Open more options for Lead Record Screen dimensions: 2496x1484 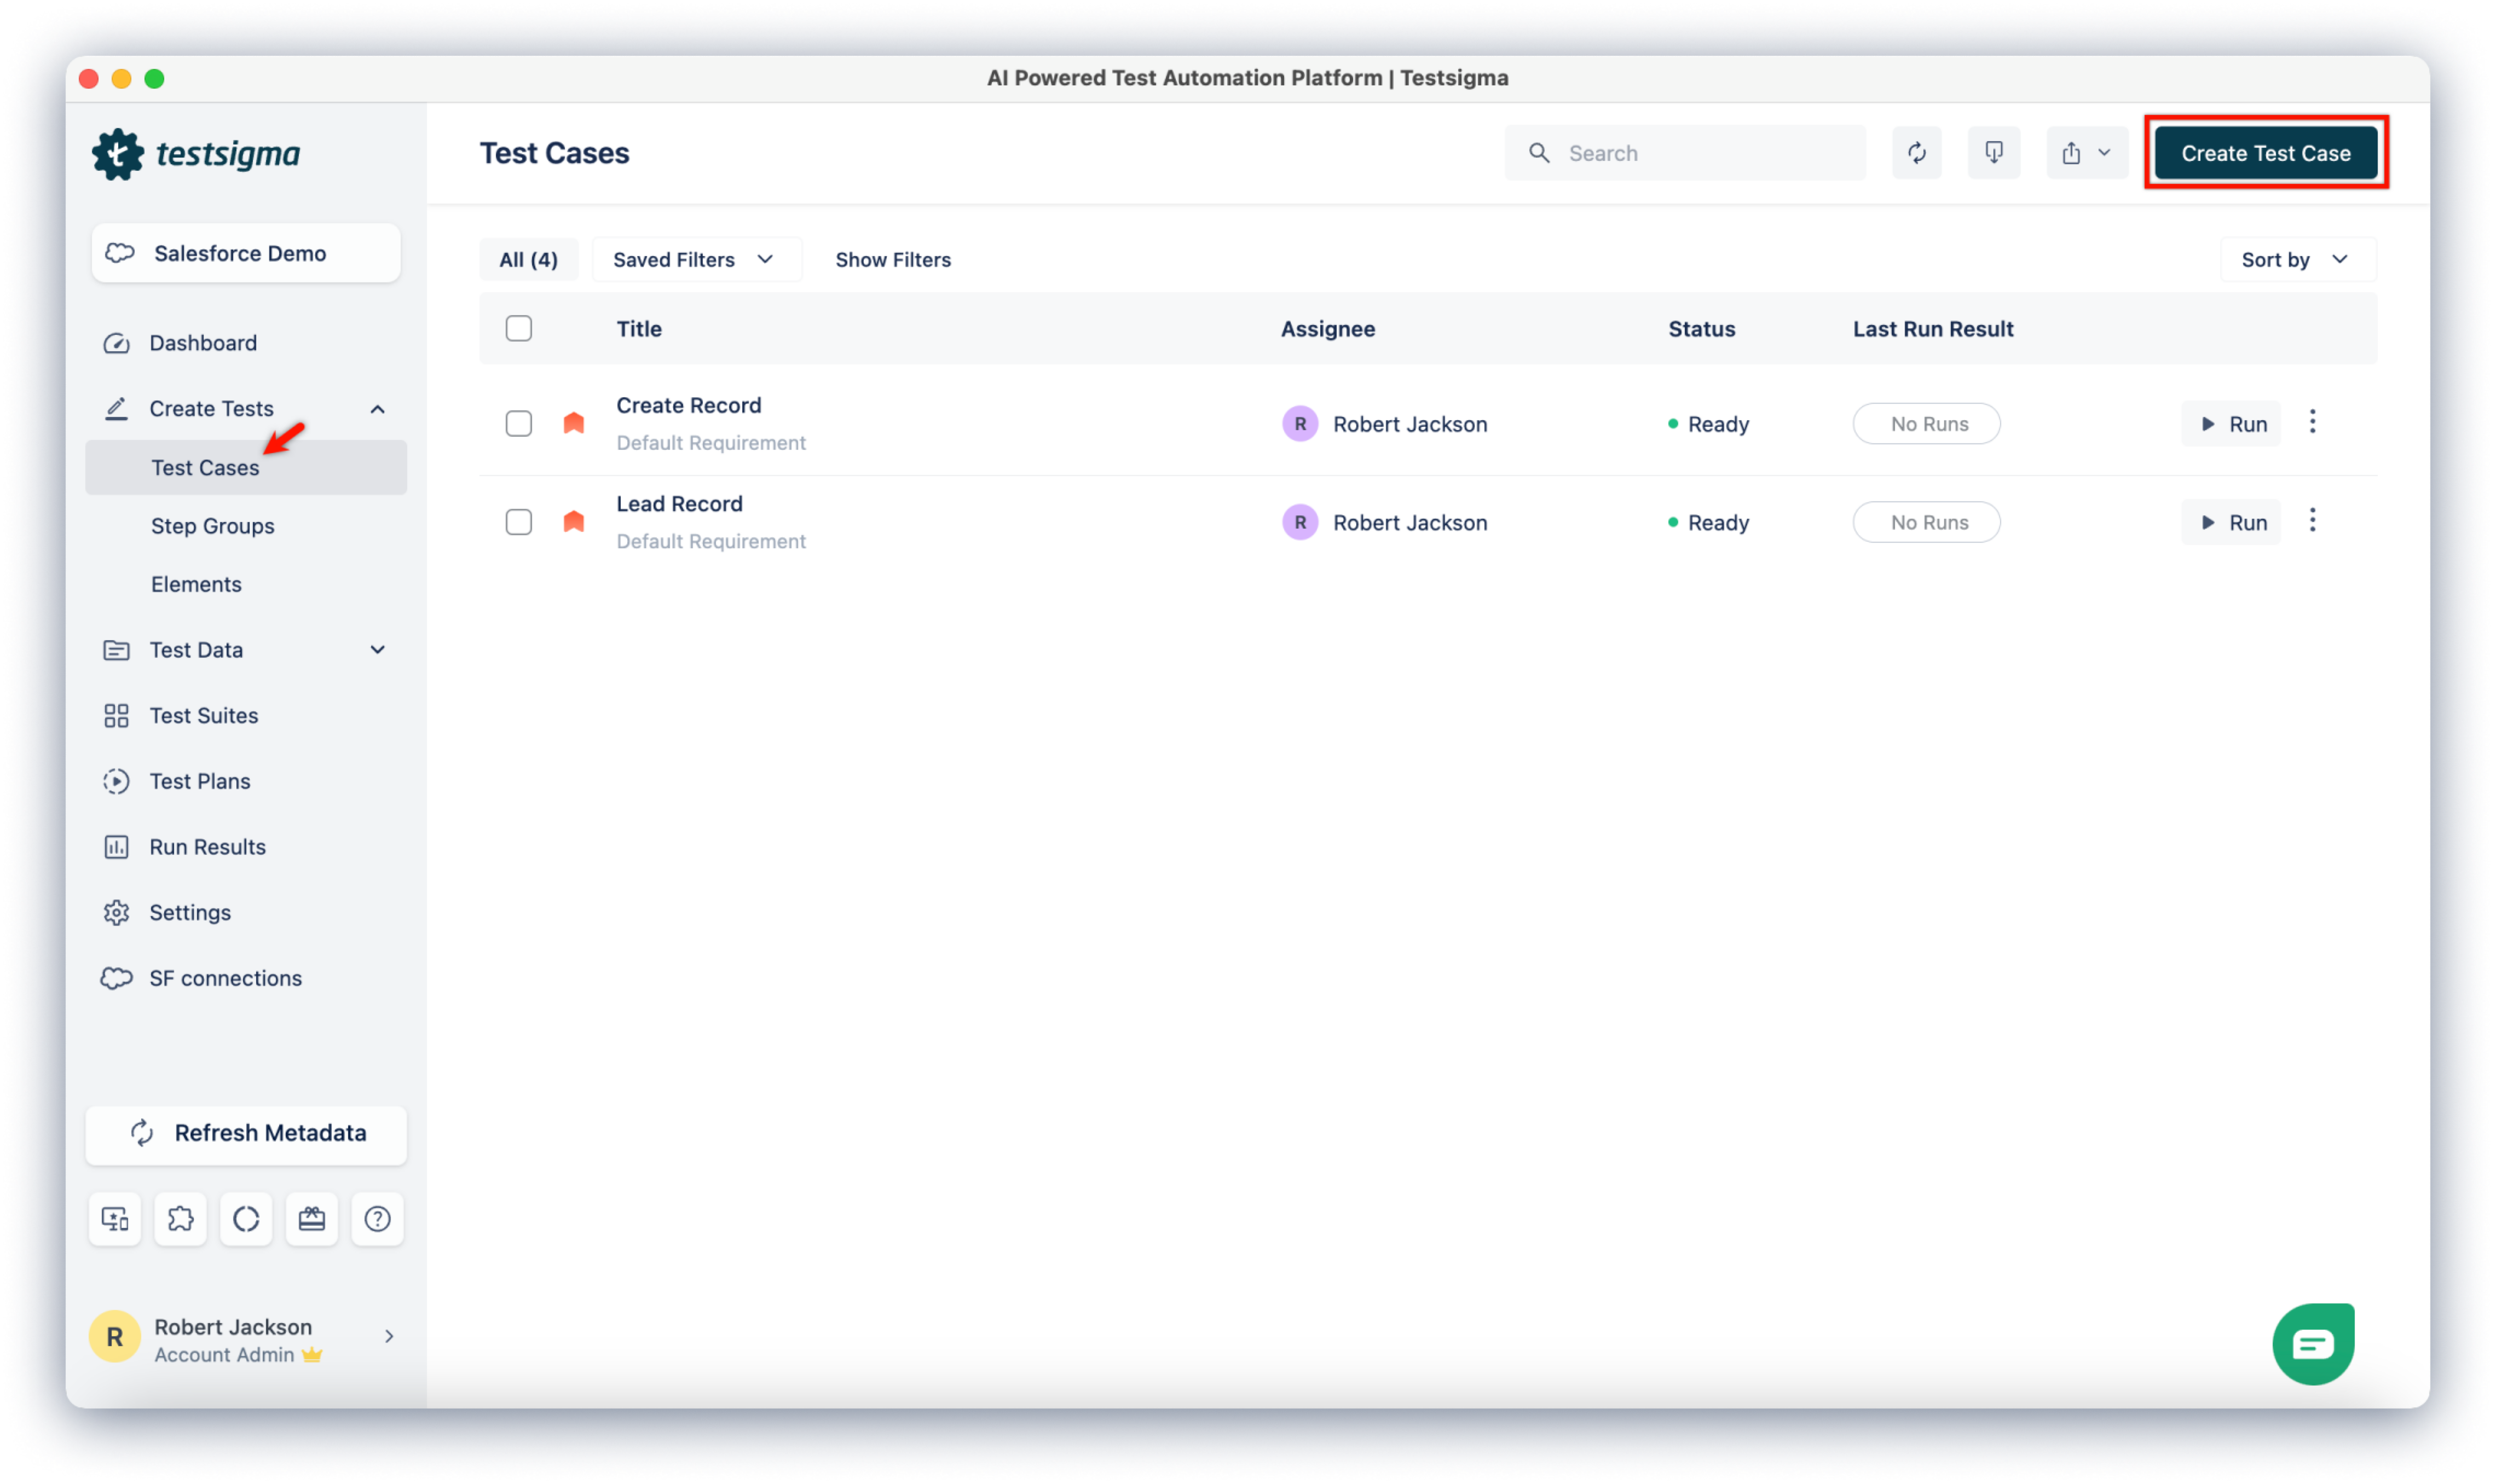point(2312,520)
